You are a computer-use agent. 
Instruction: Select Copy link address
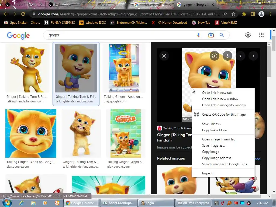tap(223, 130)
